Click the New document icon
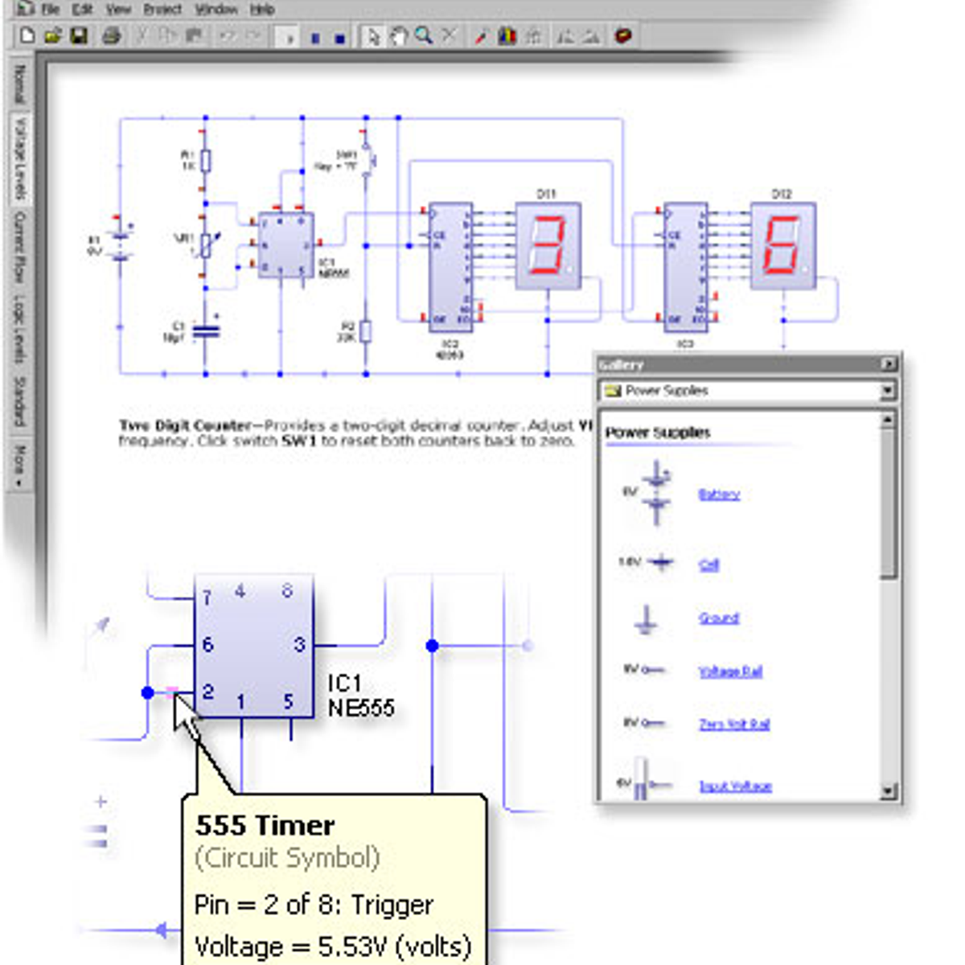Viewport: 965px width, 965px height. pyautogui.click(x=27, y=36)
